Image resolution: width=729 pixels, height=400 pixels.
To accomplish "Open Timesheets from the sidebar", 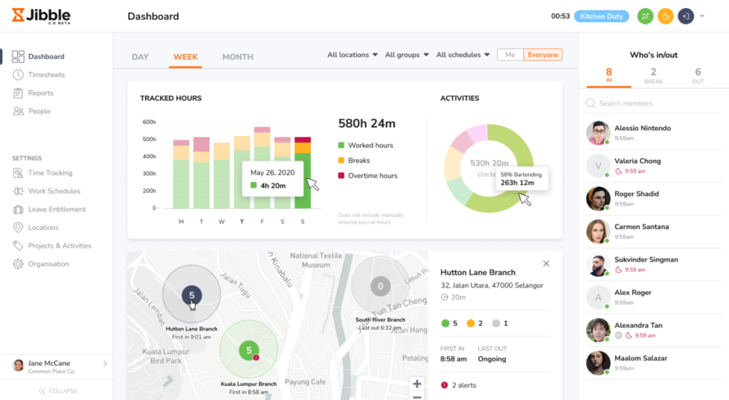I will (x=46, y=75).
